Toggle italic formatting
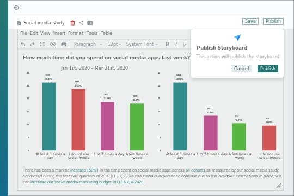The height and width of the screenshot is (196, 294). [x=176, y=44]
